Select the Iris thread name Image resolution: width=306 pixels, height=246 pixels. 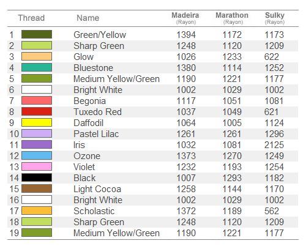[x=79, y=145]
